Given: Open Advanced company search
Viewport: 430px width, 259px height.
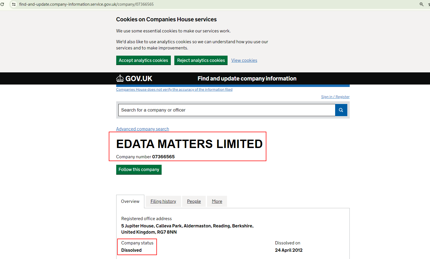Looking at the screenshot, I should point(142,129).
